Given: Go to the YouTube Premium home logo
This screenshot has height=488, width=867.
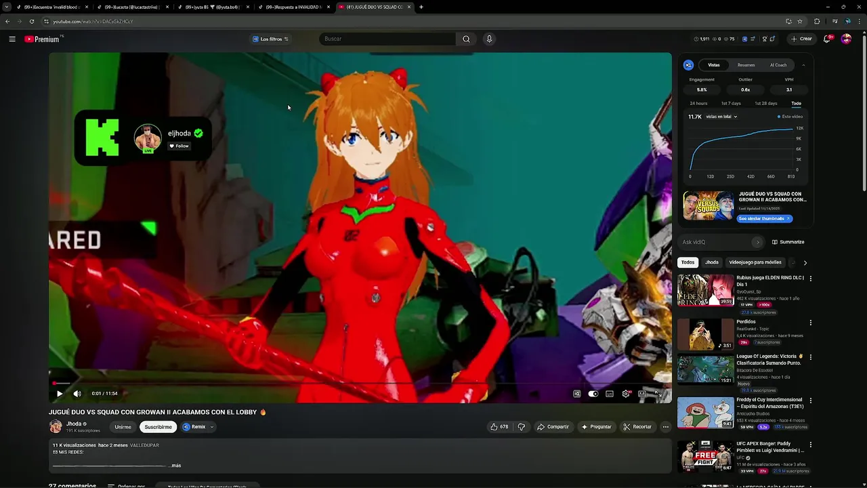Looking at the screenshot, I should (x=42, y=39).
